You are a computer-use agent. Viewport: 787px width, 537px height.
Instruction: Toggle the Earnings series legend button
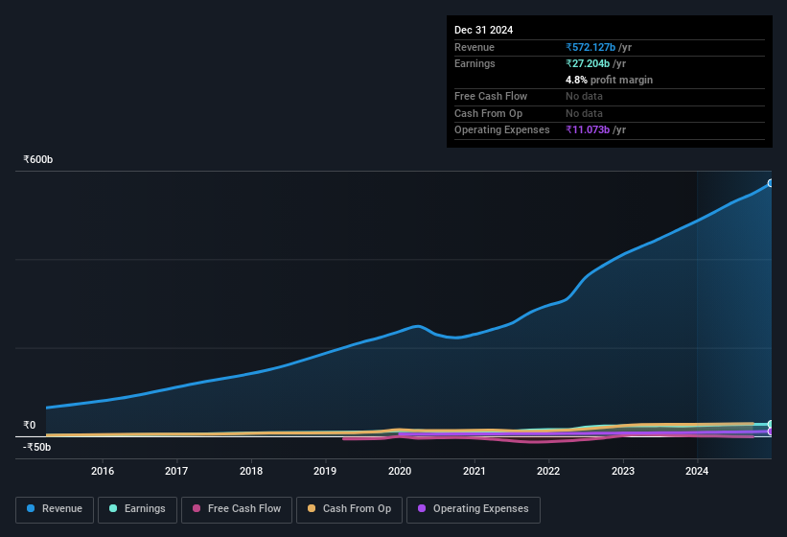click(137, 509)
